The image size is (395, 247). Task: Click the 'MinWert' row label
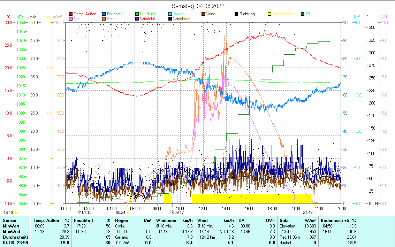click(11, 226)
